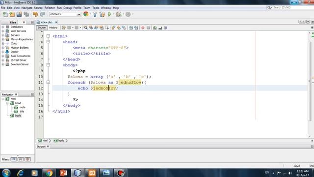Click the Clean and Build icon

pyautogui.click(x=102, y=14)
